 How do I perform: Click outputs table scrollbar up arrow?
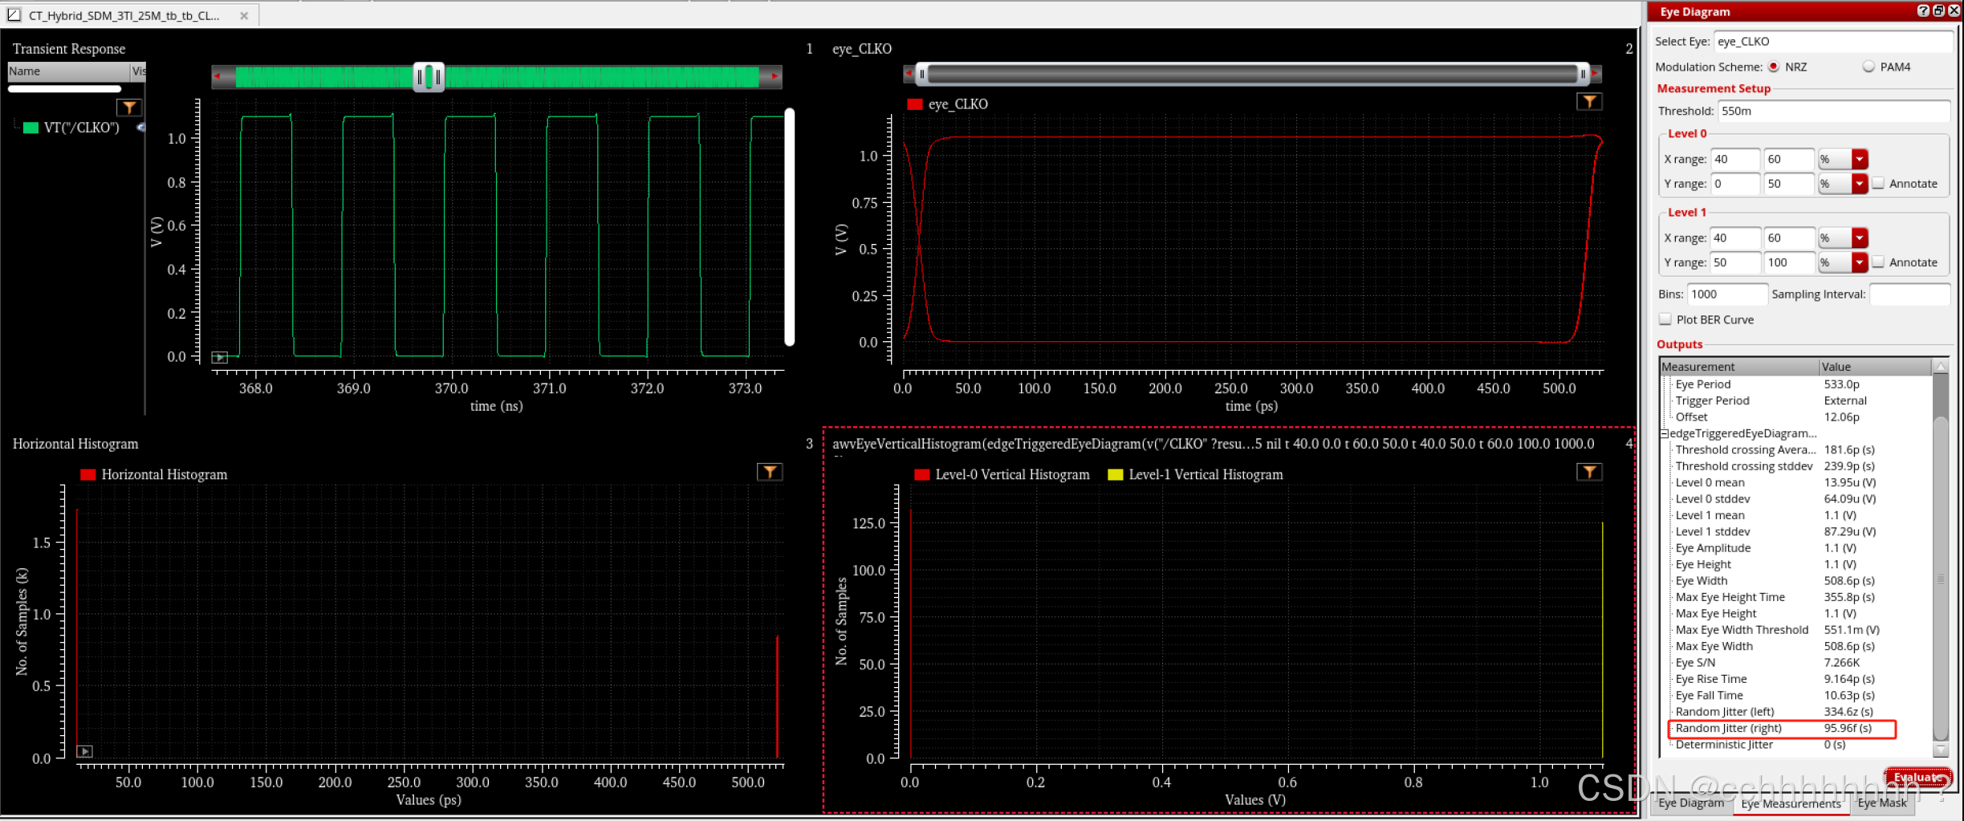[x=1941, y=367]
